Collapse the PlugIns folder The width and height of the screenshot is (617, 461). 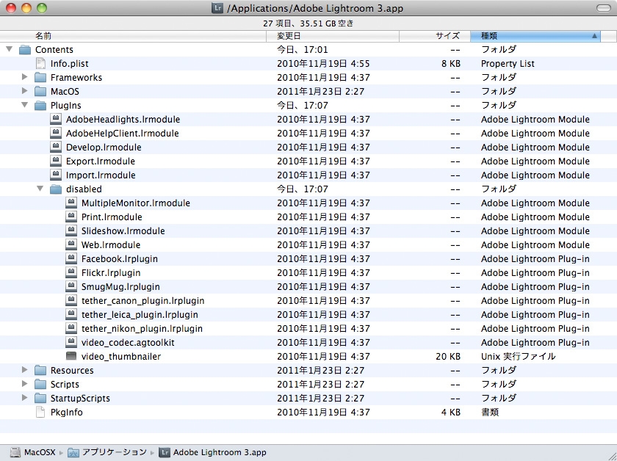25,105
